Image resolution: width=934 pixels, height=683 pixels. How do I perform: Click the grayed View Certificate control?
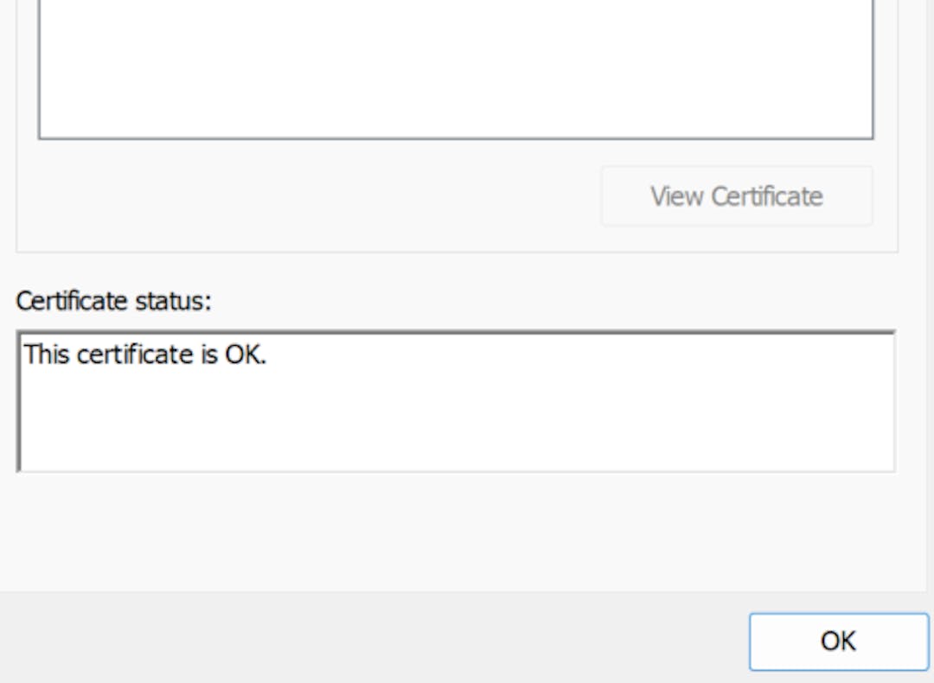tap(736, 196)
